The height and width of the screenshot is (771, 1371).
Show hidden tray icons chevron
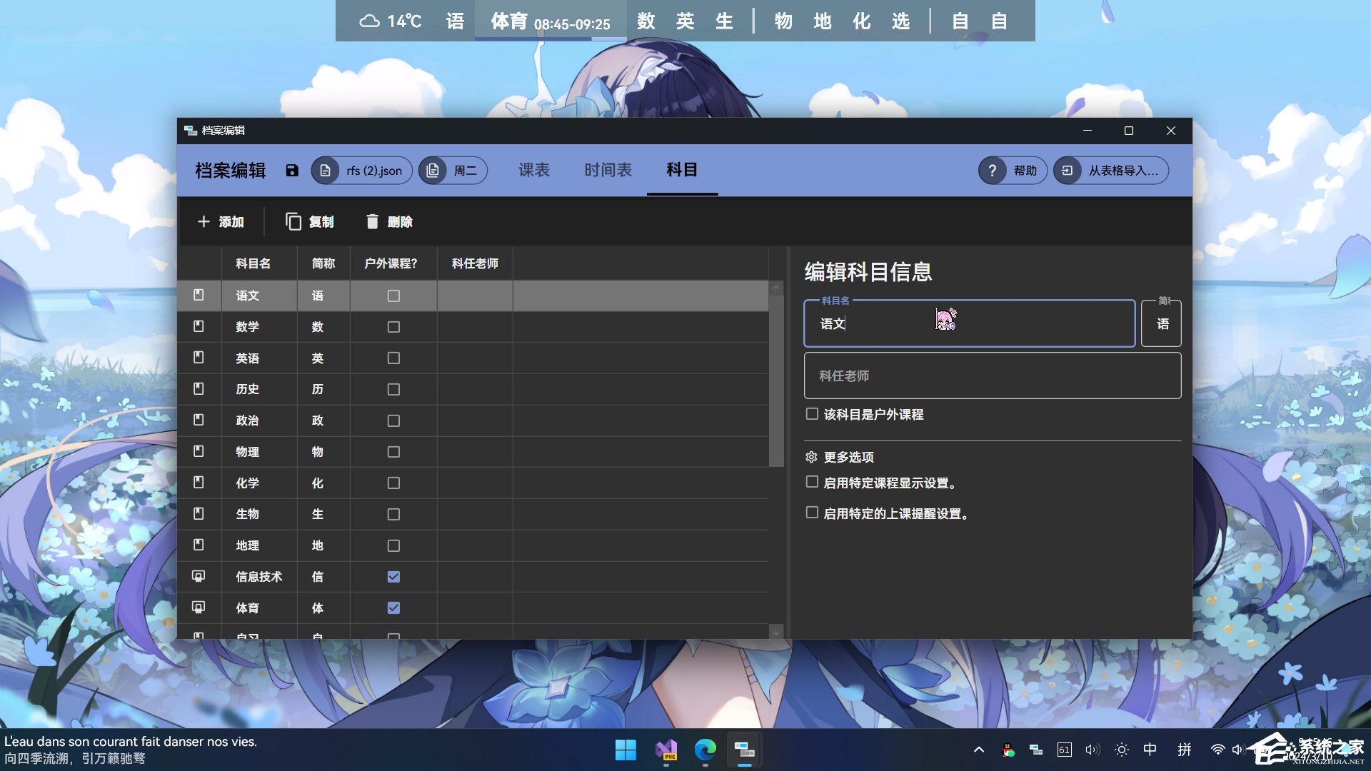coord(979,750)
